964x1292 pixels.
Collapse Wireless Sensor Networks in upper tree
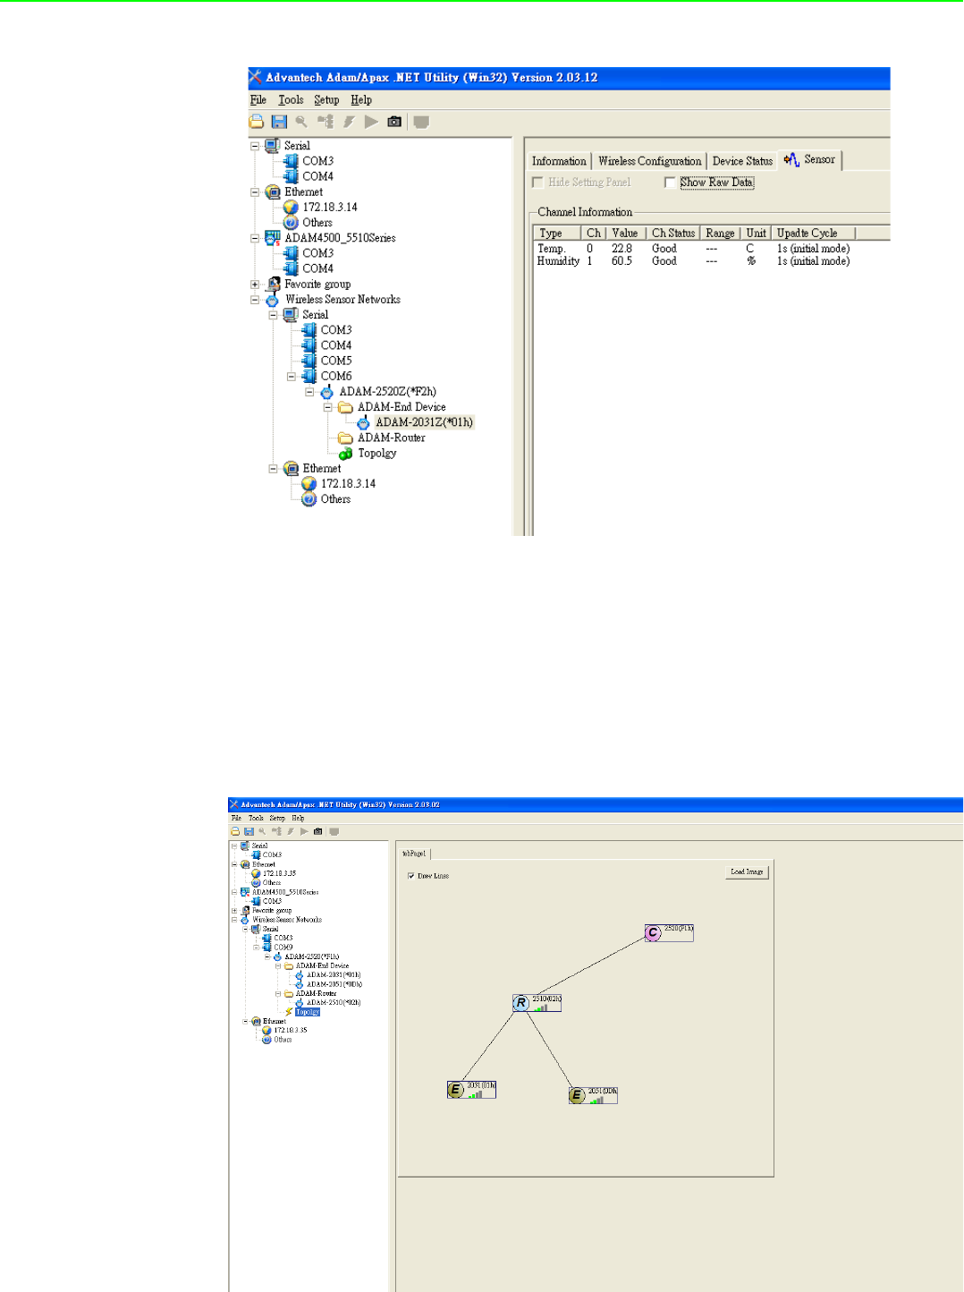255,300
